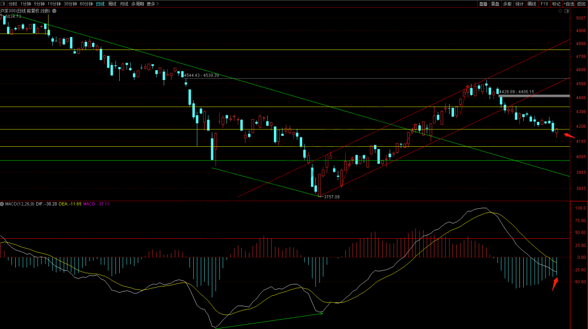Click the 返回 back button

coord(581,4)
